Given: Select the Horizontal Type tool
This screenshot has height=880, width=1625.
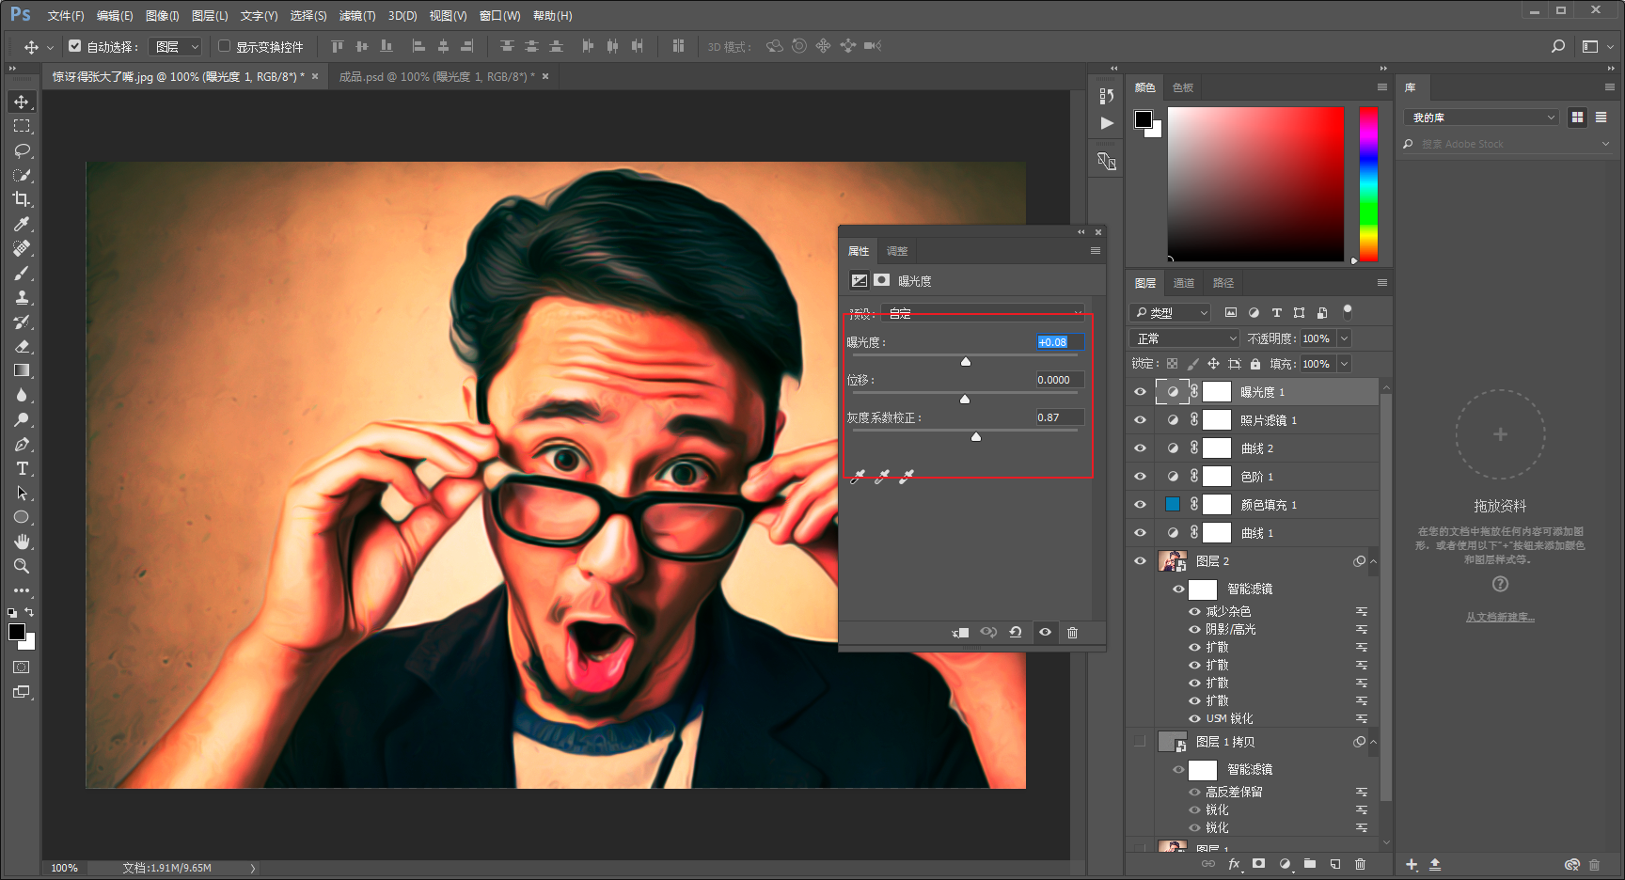Looking at the screenshot, I should 22,468.
